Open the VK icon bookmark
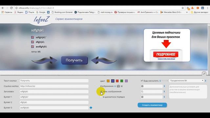The image size is (210, 118). (x=48, y=12)
